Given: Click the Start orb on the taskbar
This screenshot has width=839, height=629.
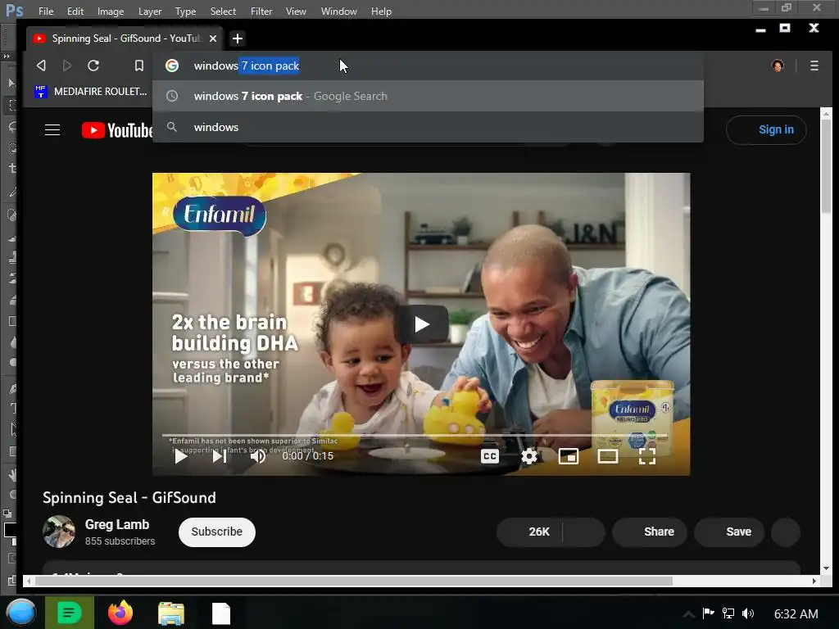Looking at the screenshot, I should (20, 613).
